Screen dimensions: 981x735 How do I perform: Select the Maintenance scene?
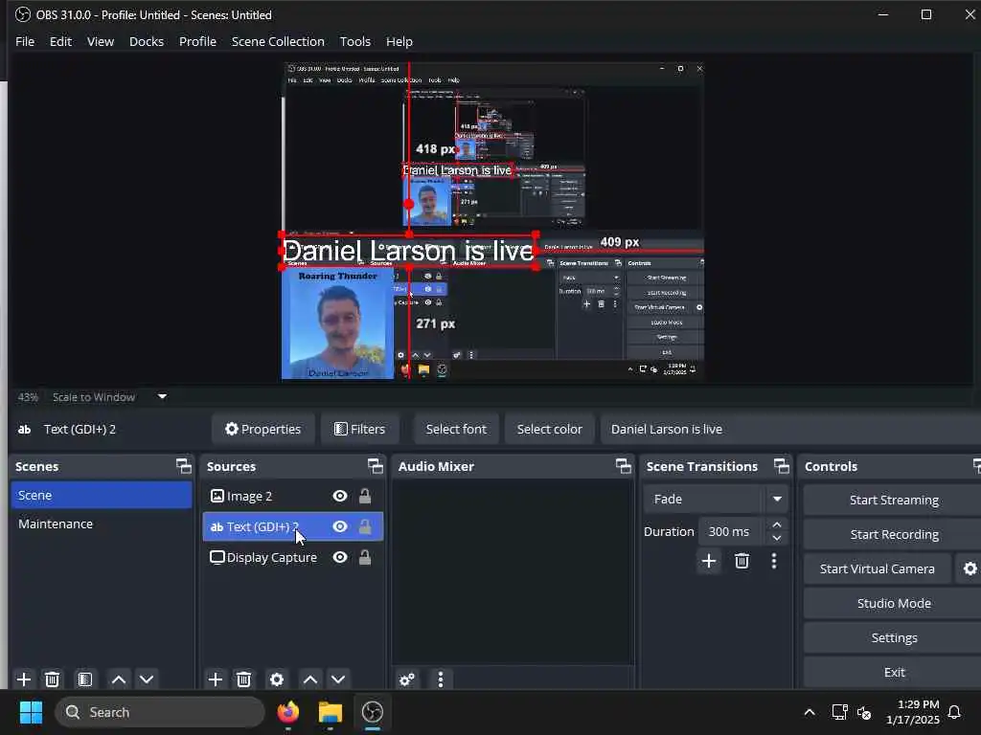(x=102, y=523)
